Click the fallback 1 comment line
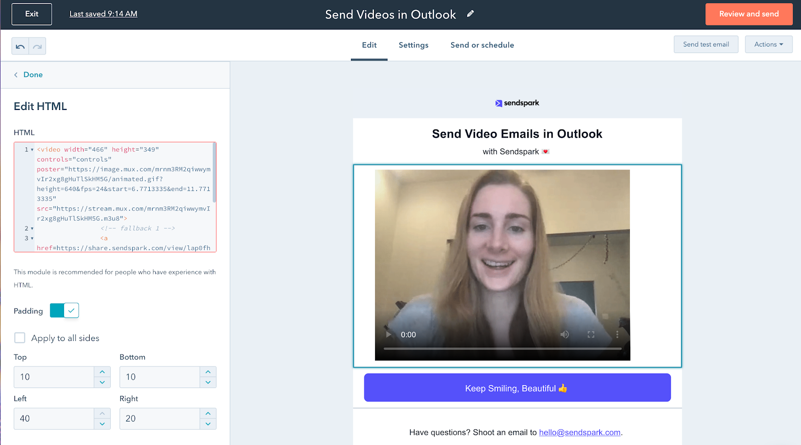The image size is (801, 445). coord(138,228)
